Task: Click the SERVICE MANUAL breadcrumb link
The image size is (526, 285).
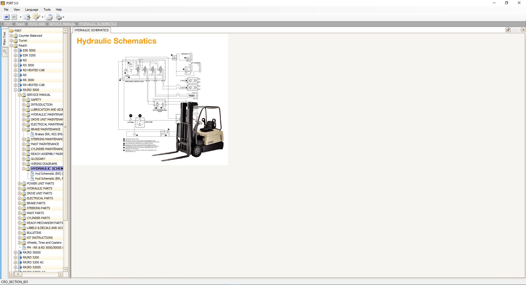Action: (62, 24)
